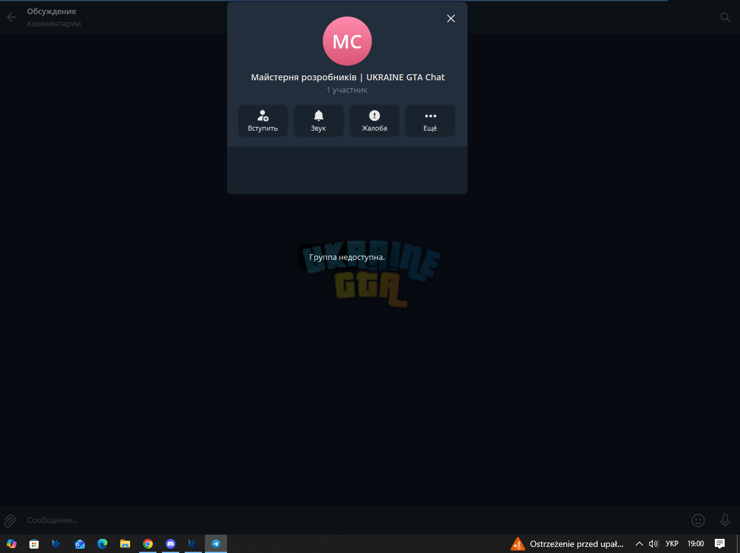This screenshot has height=553, width=740.
Task: Open the emoji picker smiley icon
Action: [x=698, y=521]
